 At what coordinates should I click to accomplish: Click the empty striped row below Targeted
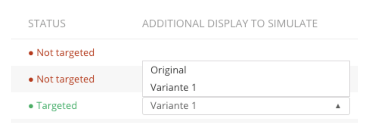(x=184, y=121)
